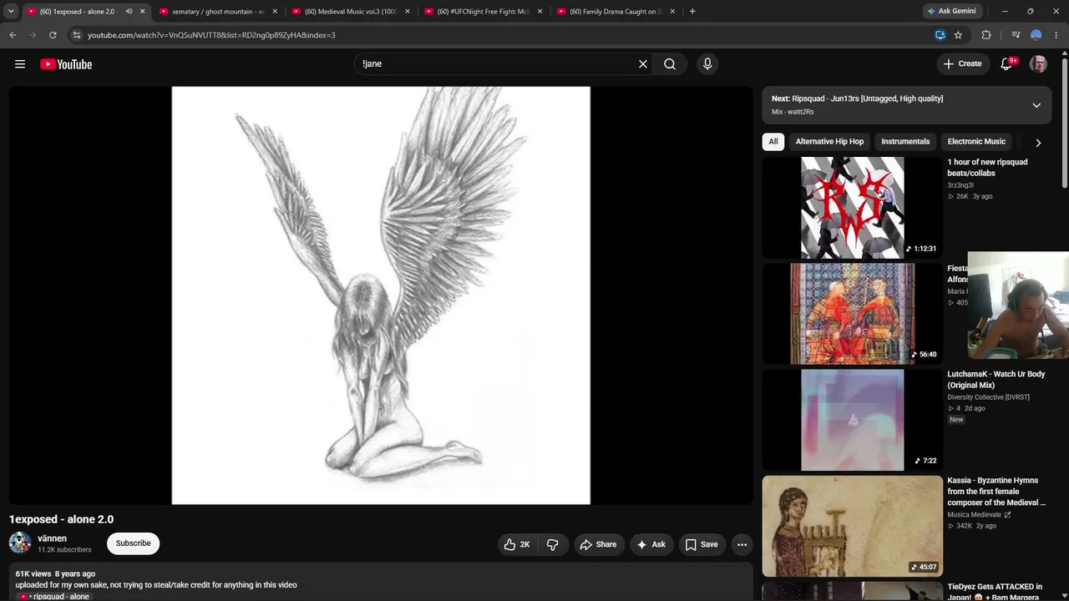Click the angel drawing video player
The width and height of the screenshot is (1069, 601).
point(381,295)
